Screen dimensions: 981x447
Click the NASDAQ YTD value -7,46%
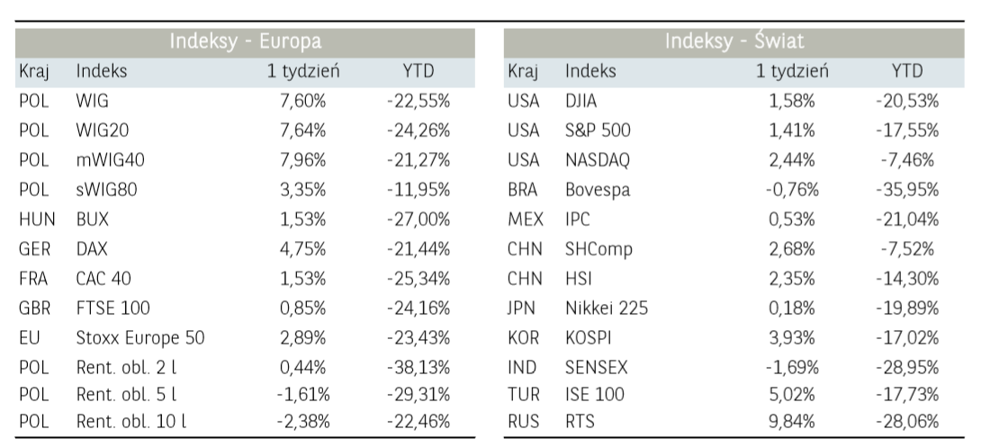[x=907, y=159]
